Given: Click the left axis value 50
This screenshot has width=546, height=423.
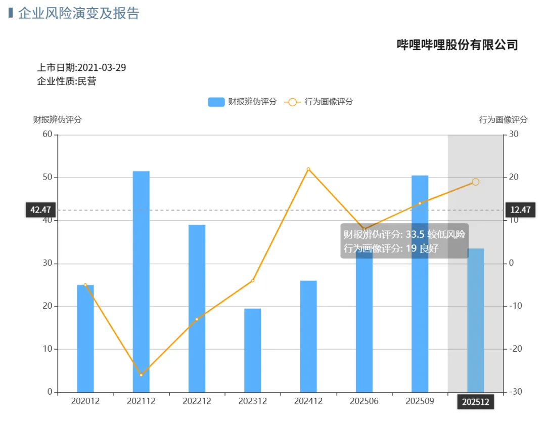Looking at the screenshot, I should 48,177.
